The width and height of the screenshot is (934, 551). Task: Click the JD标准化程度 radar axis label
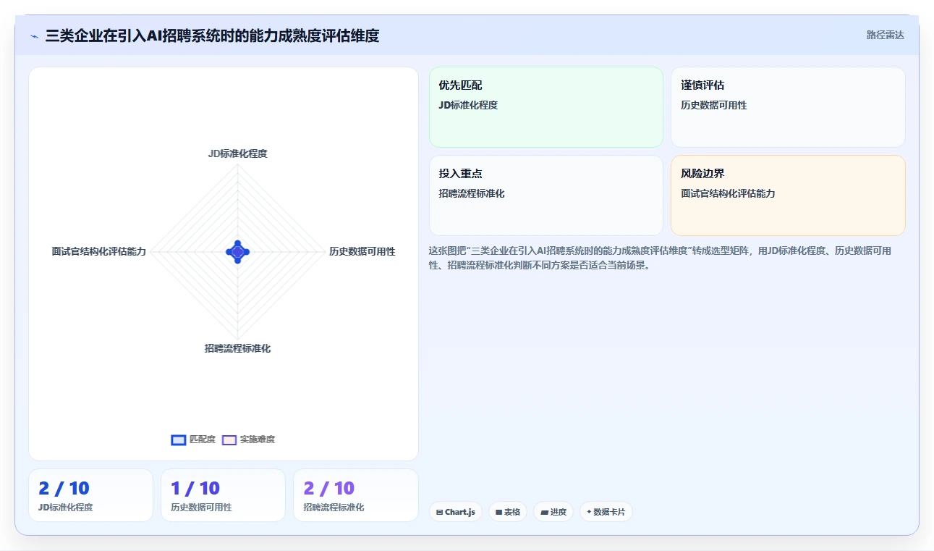[x=238, y=153]
